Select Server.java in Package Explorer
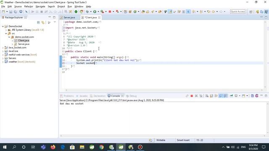This screenshot has height=151, width=269. click(x=24, y=44)
